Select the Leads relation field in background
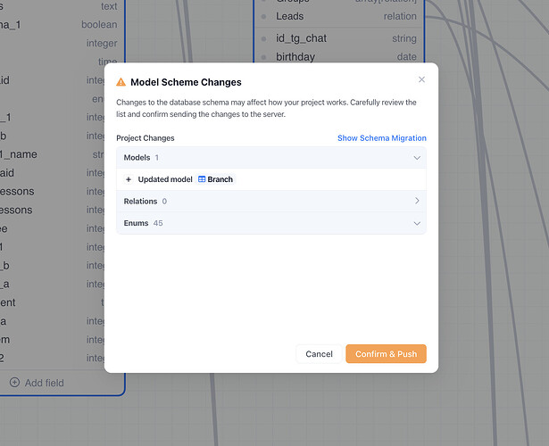549x446 pixels. coord(339,16)
